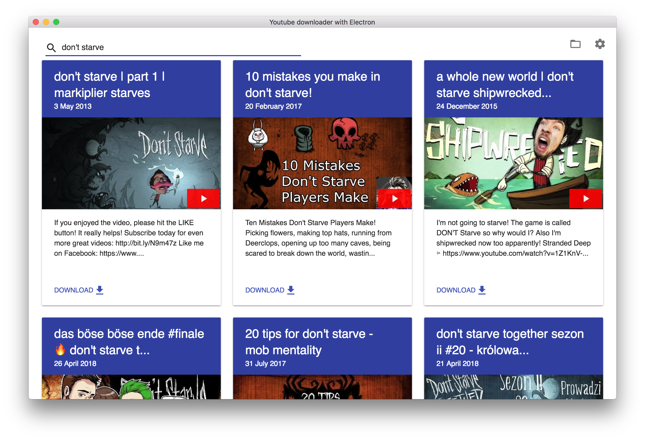
Task: Open the '20 tips' video thumbnail
Action: [322, 387]
